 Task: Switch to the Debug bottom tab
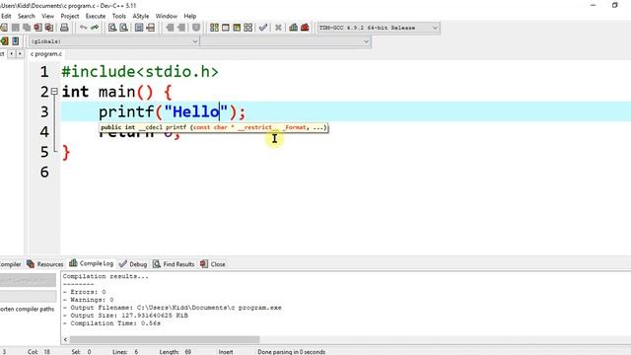click(x=133, y=264)
